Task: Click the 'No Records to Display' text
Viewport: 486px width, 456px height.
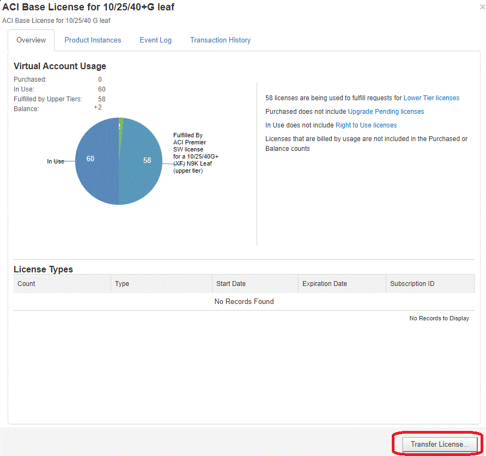Action: [439, 318]
